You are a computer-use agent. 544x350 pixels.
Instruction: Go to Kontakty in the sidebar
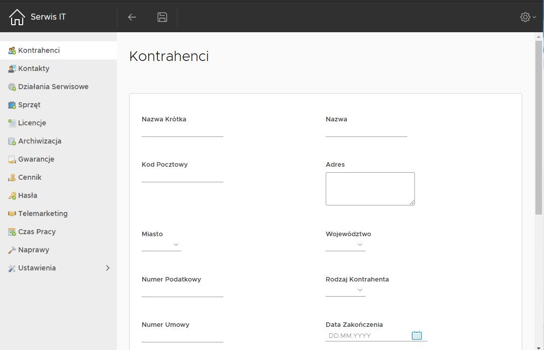point(34,68)
